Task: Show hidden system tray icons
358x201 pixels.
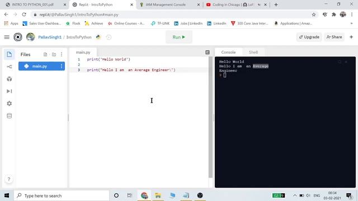Action: pyautogui.click(x=295, y=195)
